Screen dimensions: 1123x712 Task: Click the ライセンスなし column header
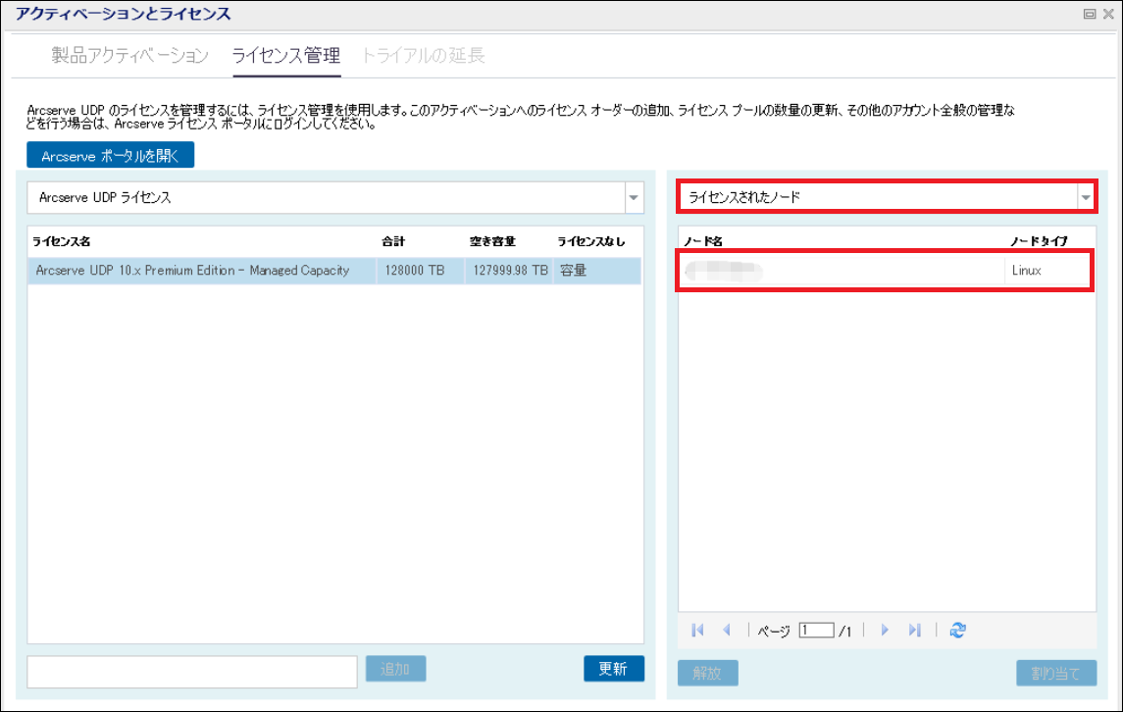(x=590, y=241)
